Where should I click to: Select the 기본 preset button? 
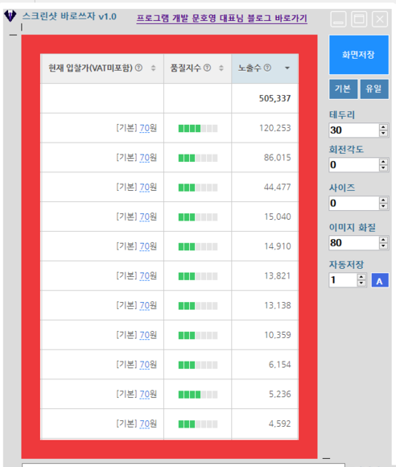point(344,89)
